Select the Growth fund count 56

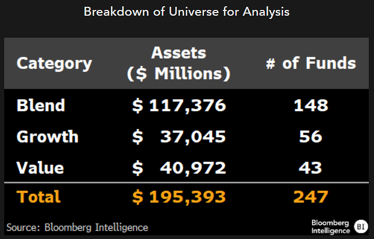click(x=311, y=136)
